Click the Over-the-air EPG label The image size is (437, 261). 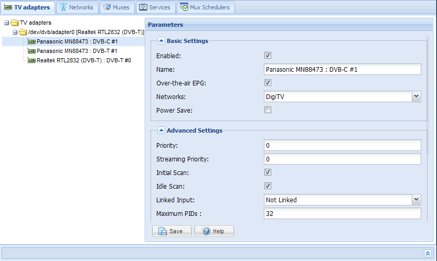[181, 83]
